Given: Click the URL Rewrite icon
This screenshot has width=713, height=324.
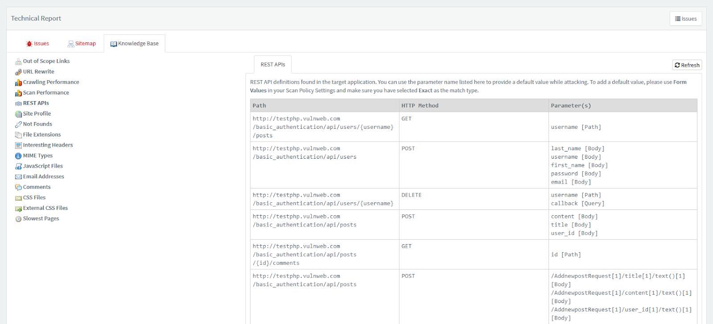Looking at the screenshot, I should tap(18, 72).
